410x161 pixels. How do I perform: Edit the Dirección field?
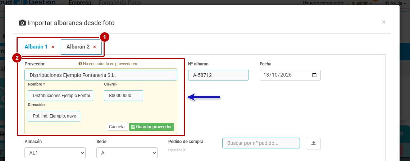tap(54, 116)
